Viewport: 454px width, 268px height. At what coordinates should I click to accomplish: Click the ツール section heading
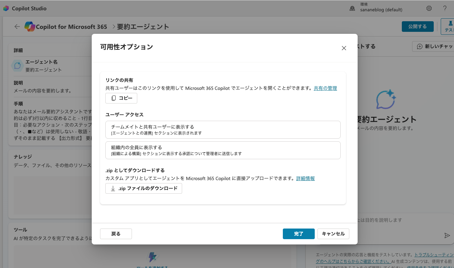click(20, 230)
